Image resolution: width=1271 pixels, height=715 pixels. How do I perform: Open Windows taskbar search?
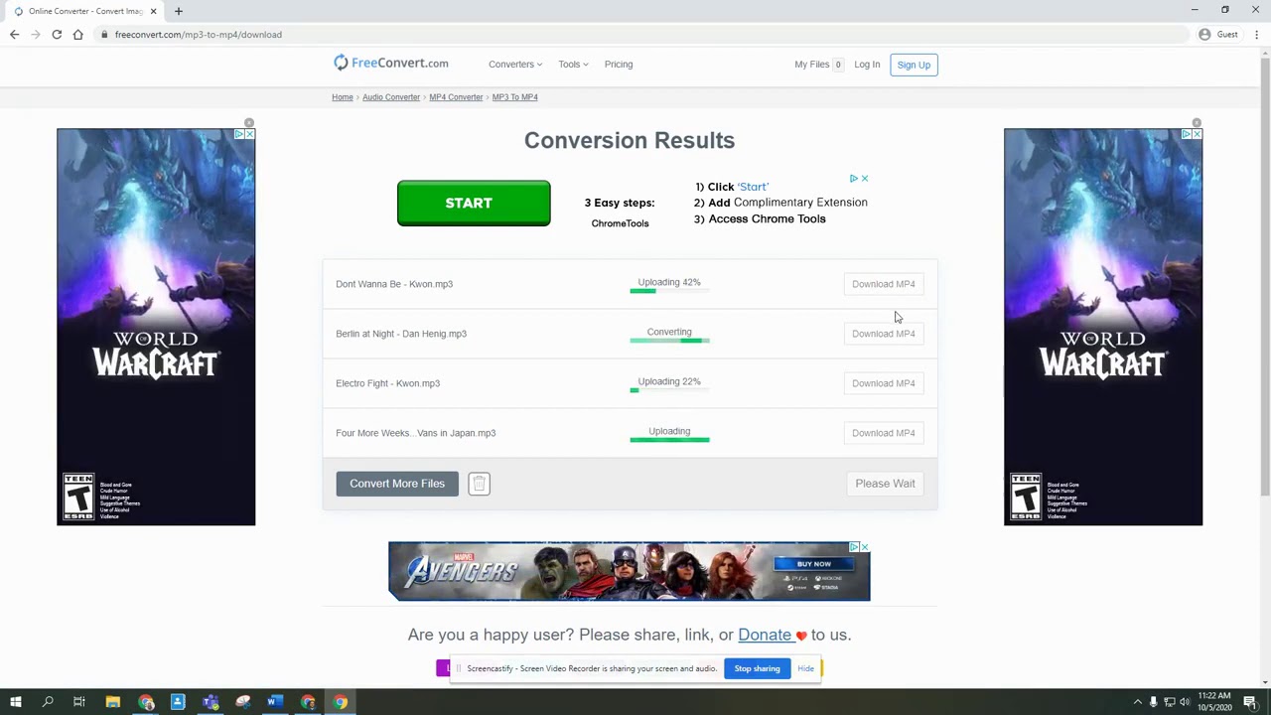pyautogui.click(x=48, y=702)
